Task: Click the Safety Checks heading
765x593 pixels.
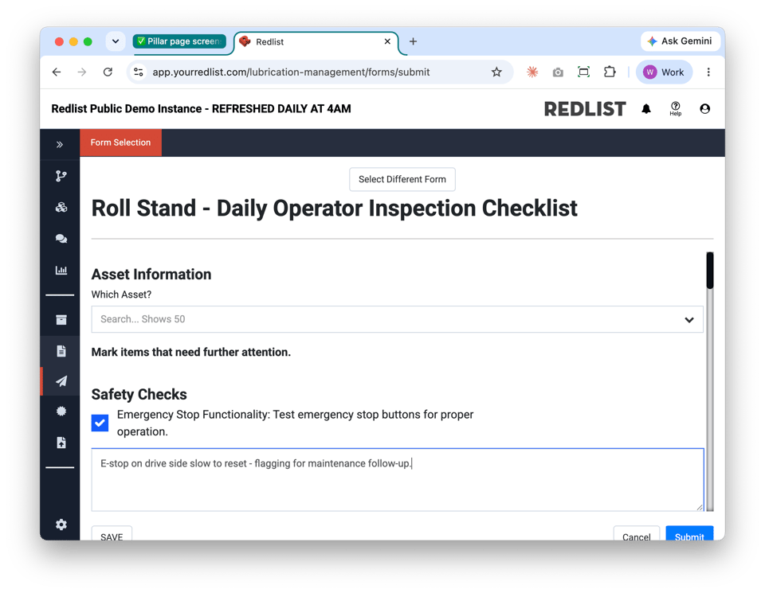Action: [139, 394]
